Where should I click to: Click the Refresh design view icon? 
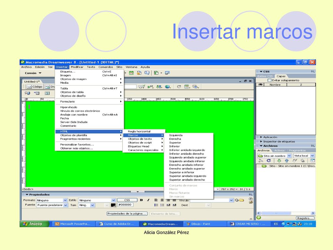pos(179,87)
